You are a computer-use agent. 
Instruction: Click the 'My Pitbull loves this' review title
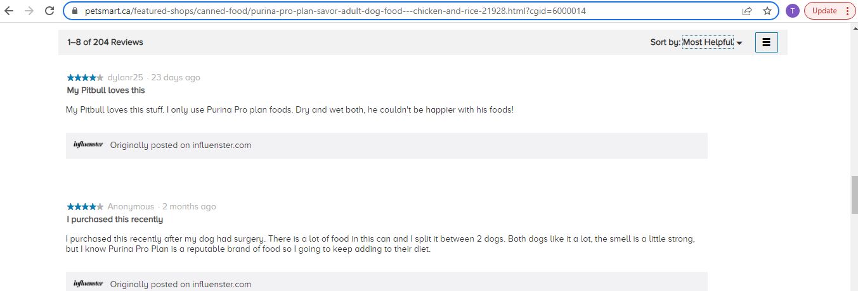[106, 90]
